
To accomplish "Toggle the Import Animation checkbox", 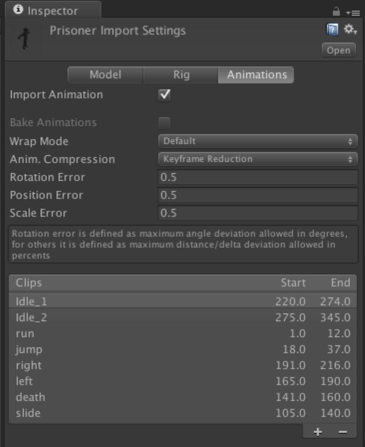I will [x=164, y=95].
